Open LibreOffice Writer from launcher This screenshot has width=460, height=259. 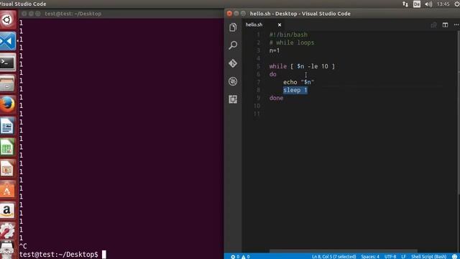coord(8,127)
